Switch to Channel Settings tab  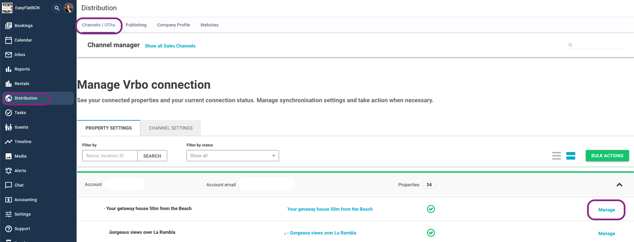click(170, 128)
